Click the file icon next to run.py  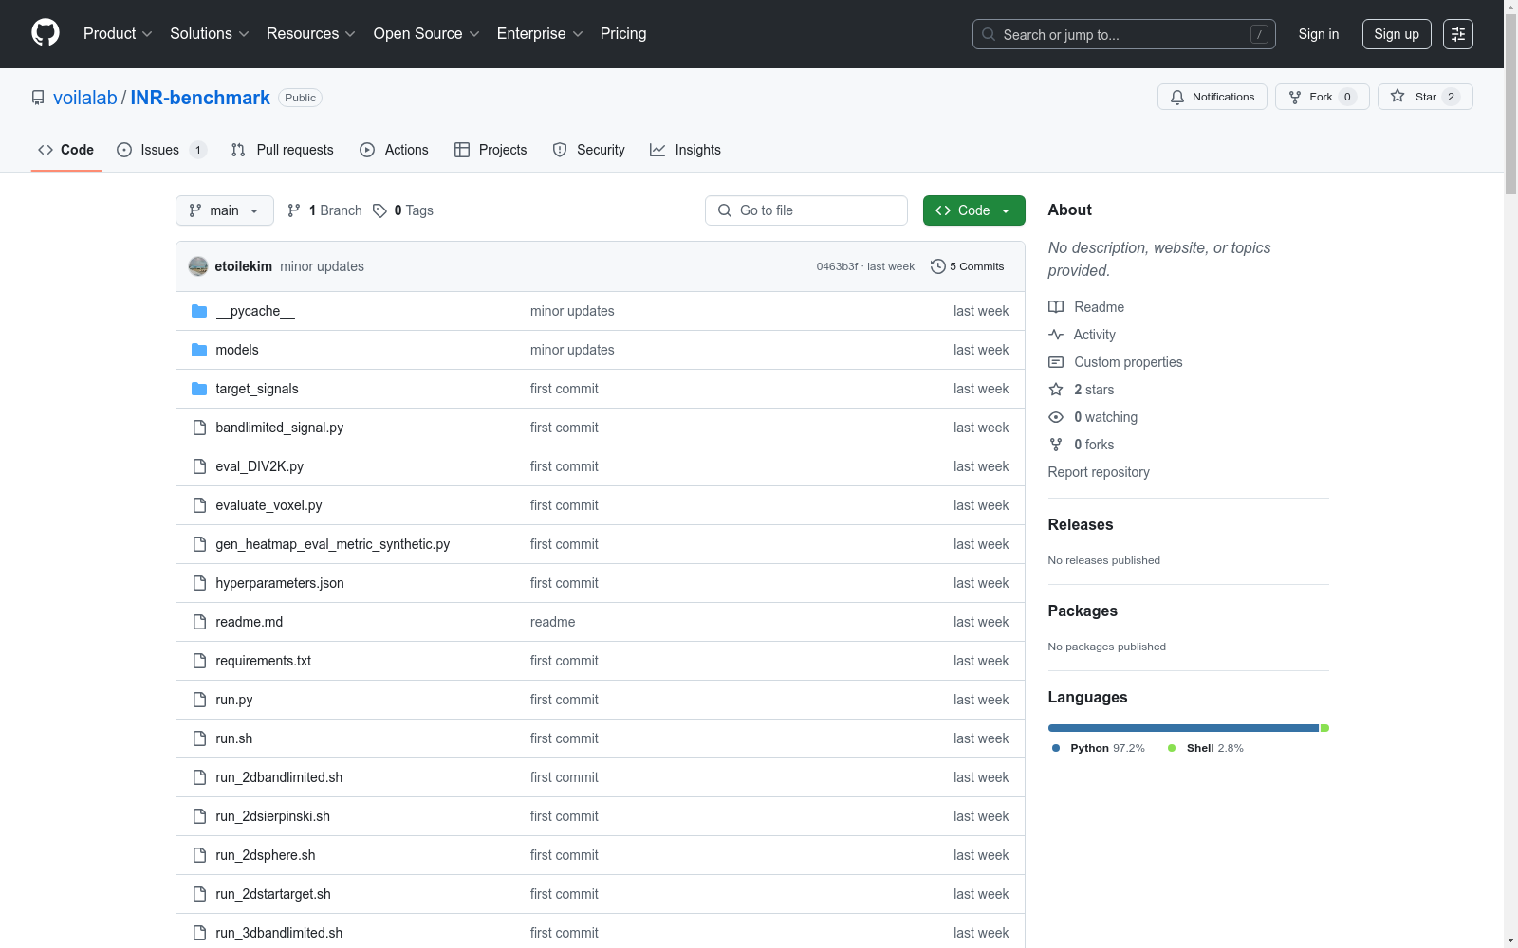coord(199,700)
